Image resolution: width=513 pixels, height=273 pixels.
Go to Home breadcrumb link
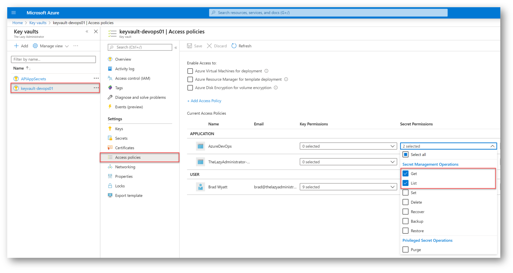[x=18, y=23]
